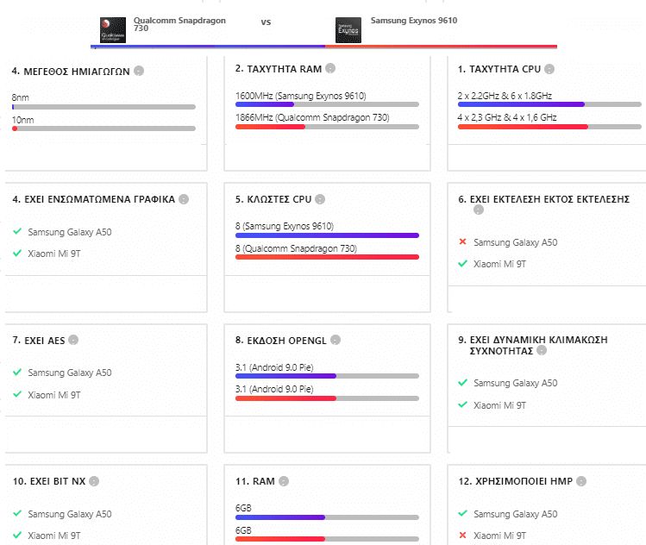Click green check for Samsung Galaxy A50 under AES
This screenshot has height=545, width=646.
point(17,372)
